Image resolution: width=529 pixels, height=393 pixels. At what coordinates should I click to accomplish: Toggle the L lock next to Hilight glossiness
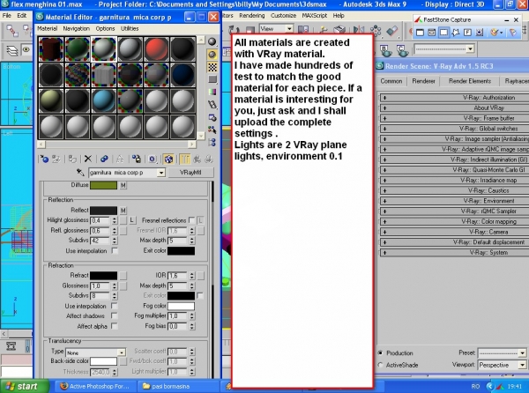(132, 220)
